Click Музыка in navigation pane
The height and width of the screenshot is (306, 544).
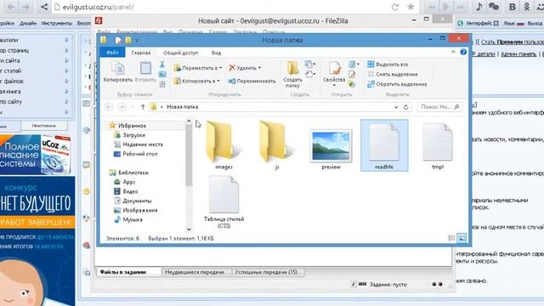pyautogui.click(x=128, y=219)
